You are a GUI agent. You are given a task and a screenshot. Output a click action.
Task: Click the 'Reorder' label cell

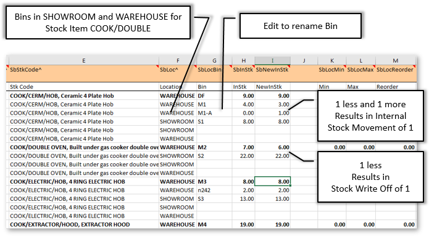tap(396, 87)
